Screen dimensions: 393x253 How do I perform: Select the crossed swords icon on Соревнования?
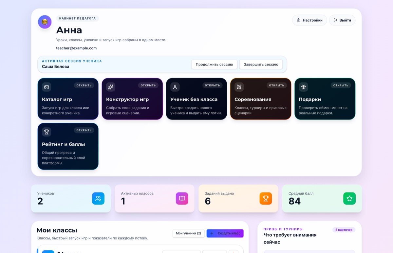(x=239, y=87)
